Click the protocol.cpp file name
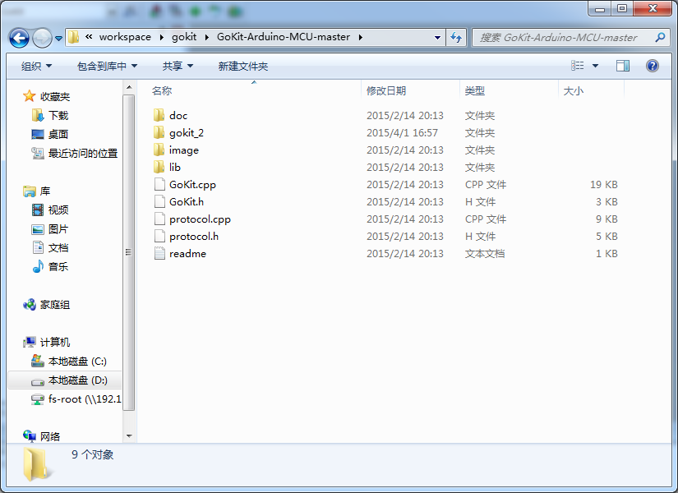The width and height of the screenshot is (678, 493). [x=200, y=219]
